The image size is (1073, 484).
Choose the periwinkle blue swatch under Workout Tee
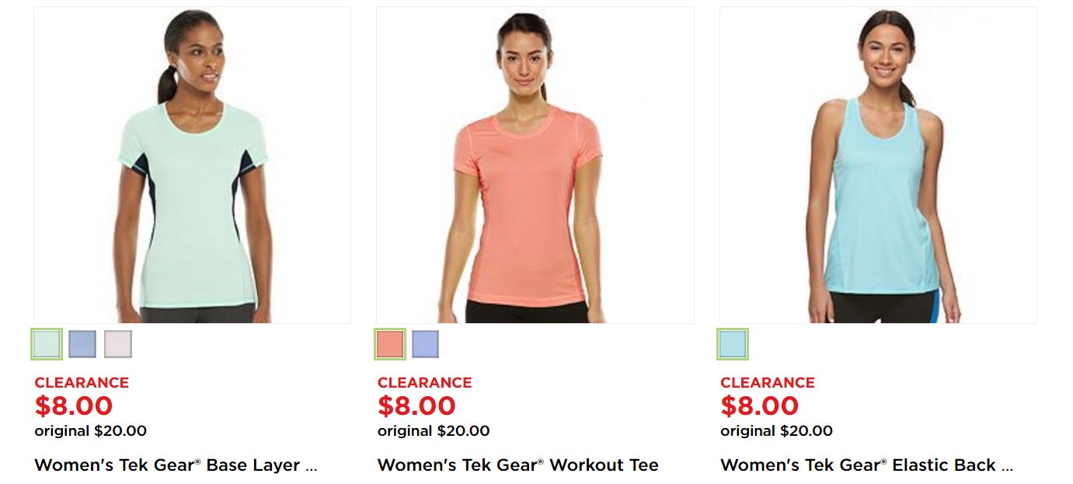(x=425, y=344)
